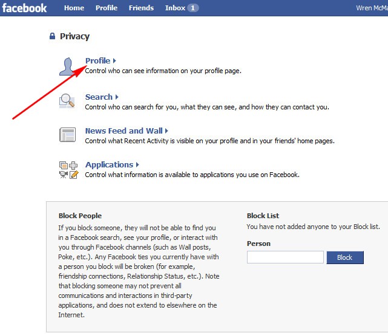Click the facebook logo

[24, 8]
